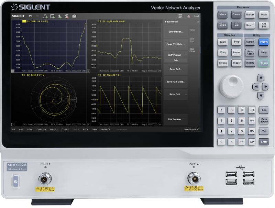Click the Marker key
Image resolution: width=275 pixels, height=208 pixels.
pos(250,14)
